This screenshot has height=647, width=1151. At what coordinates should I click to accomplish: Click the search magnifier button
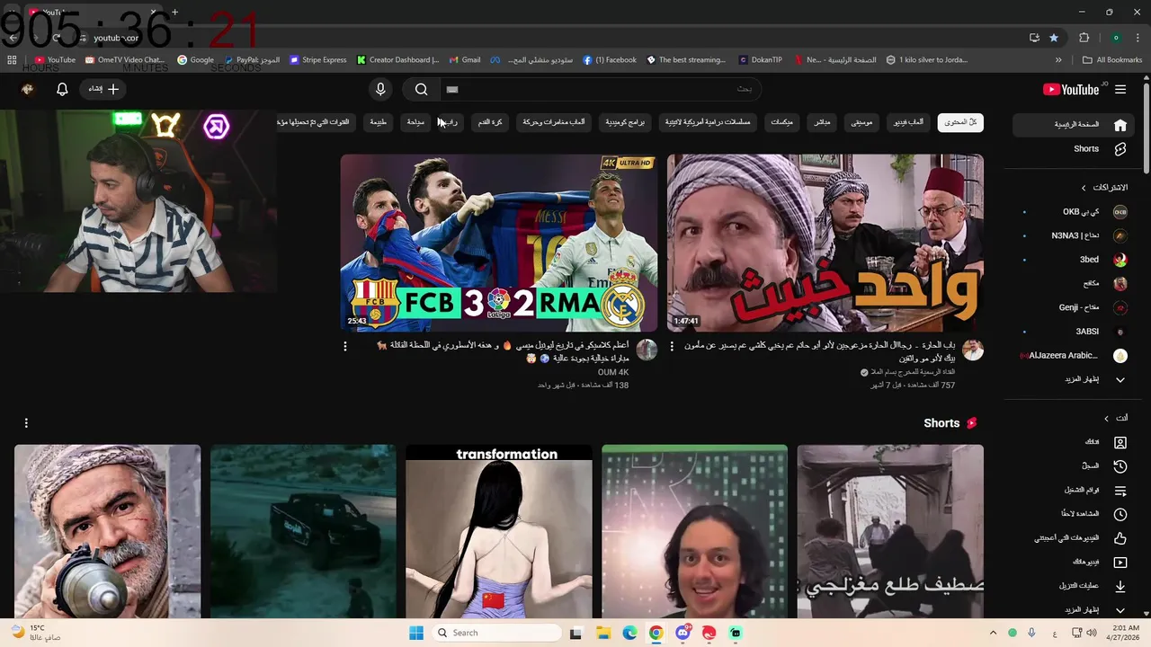[421, 89]
